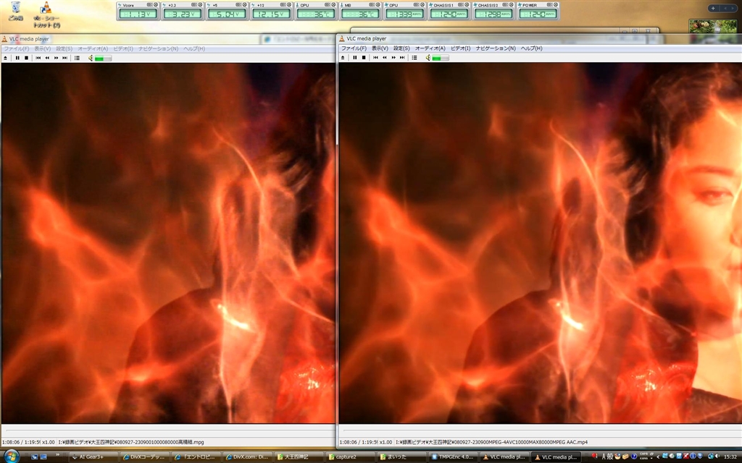Open ナビゲーション(N) menu in the right VLC window
This screenshot has height=463, width=742.
click(496, 48)
